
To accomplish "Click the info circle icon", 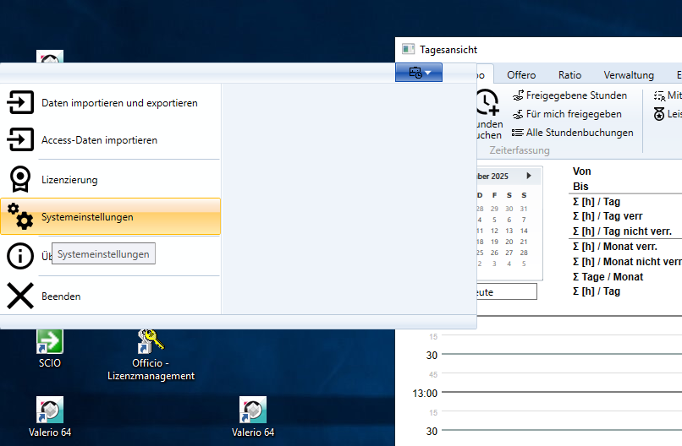I will (20, 255).
